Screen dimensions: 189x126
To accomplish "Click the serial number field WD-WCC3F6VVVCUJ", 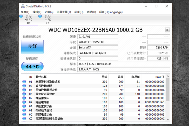I will click(98, 42).
